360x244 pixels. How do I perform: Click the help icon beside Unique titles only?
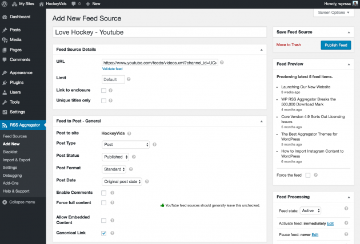(x=110, y=100)
